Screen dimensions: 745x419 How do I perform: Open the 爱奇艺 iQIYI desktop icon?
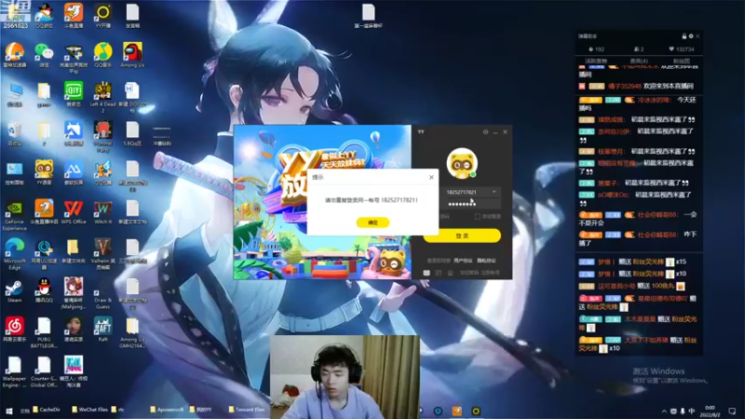[x=74, y=94]
